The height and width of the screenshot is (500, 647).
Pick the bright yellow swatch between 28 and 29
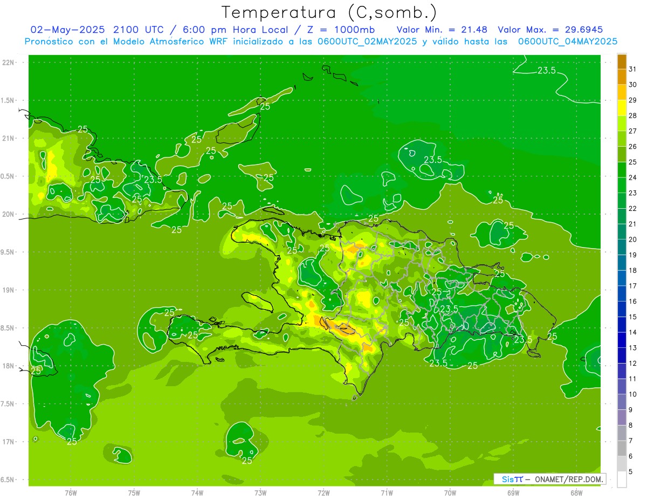(x=622, y=108)
